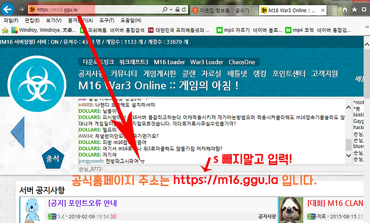Open the address bar dropdown arrow
Viewport: 370px width, 223px height.
tap(171, 10)
